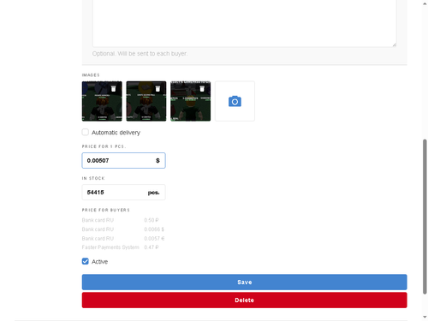Click the $ currency symbol in price field
This screenshot has width=428, height=321.
(x=158, y=161)
